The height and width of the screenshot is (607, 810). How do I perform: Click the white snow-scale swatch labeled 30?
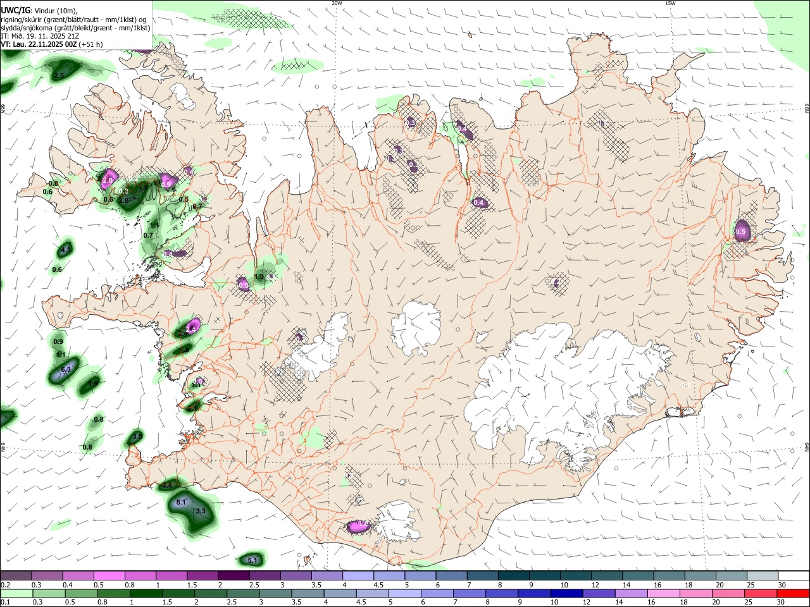click(794, 576)
